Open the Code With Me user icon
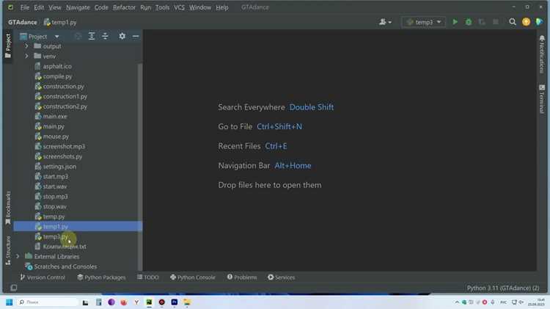Screen dimensions: 550x309 click(x=382, y=22)
